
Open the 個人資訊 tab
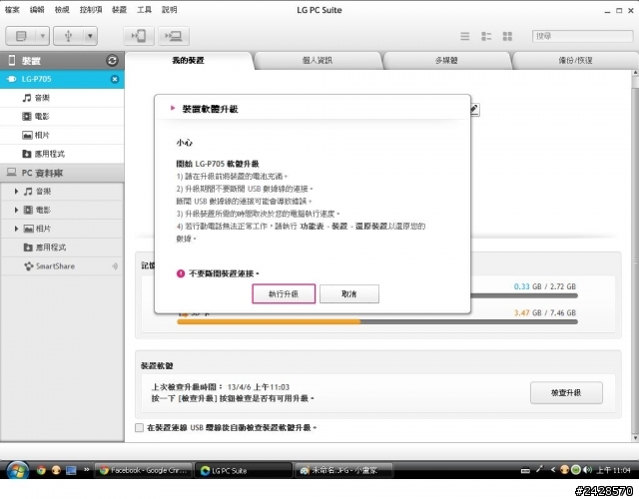(318, 61)
